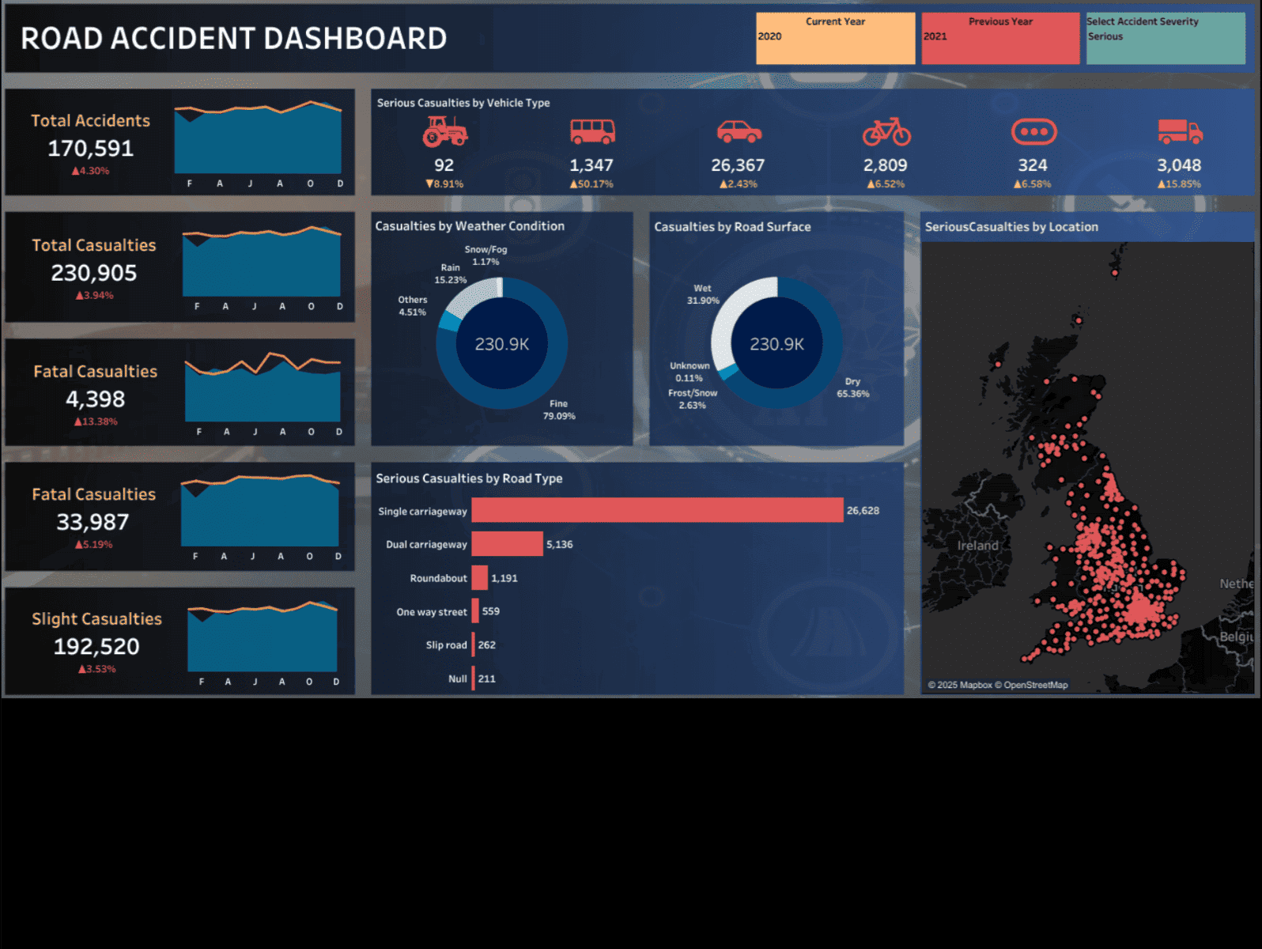The image size is (1262, 949).
Task: Open the OpenStreetMap attribution link
Action: [1035, 685]
